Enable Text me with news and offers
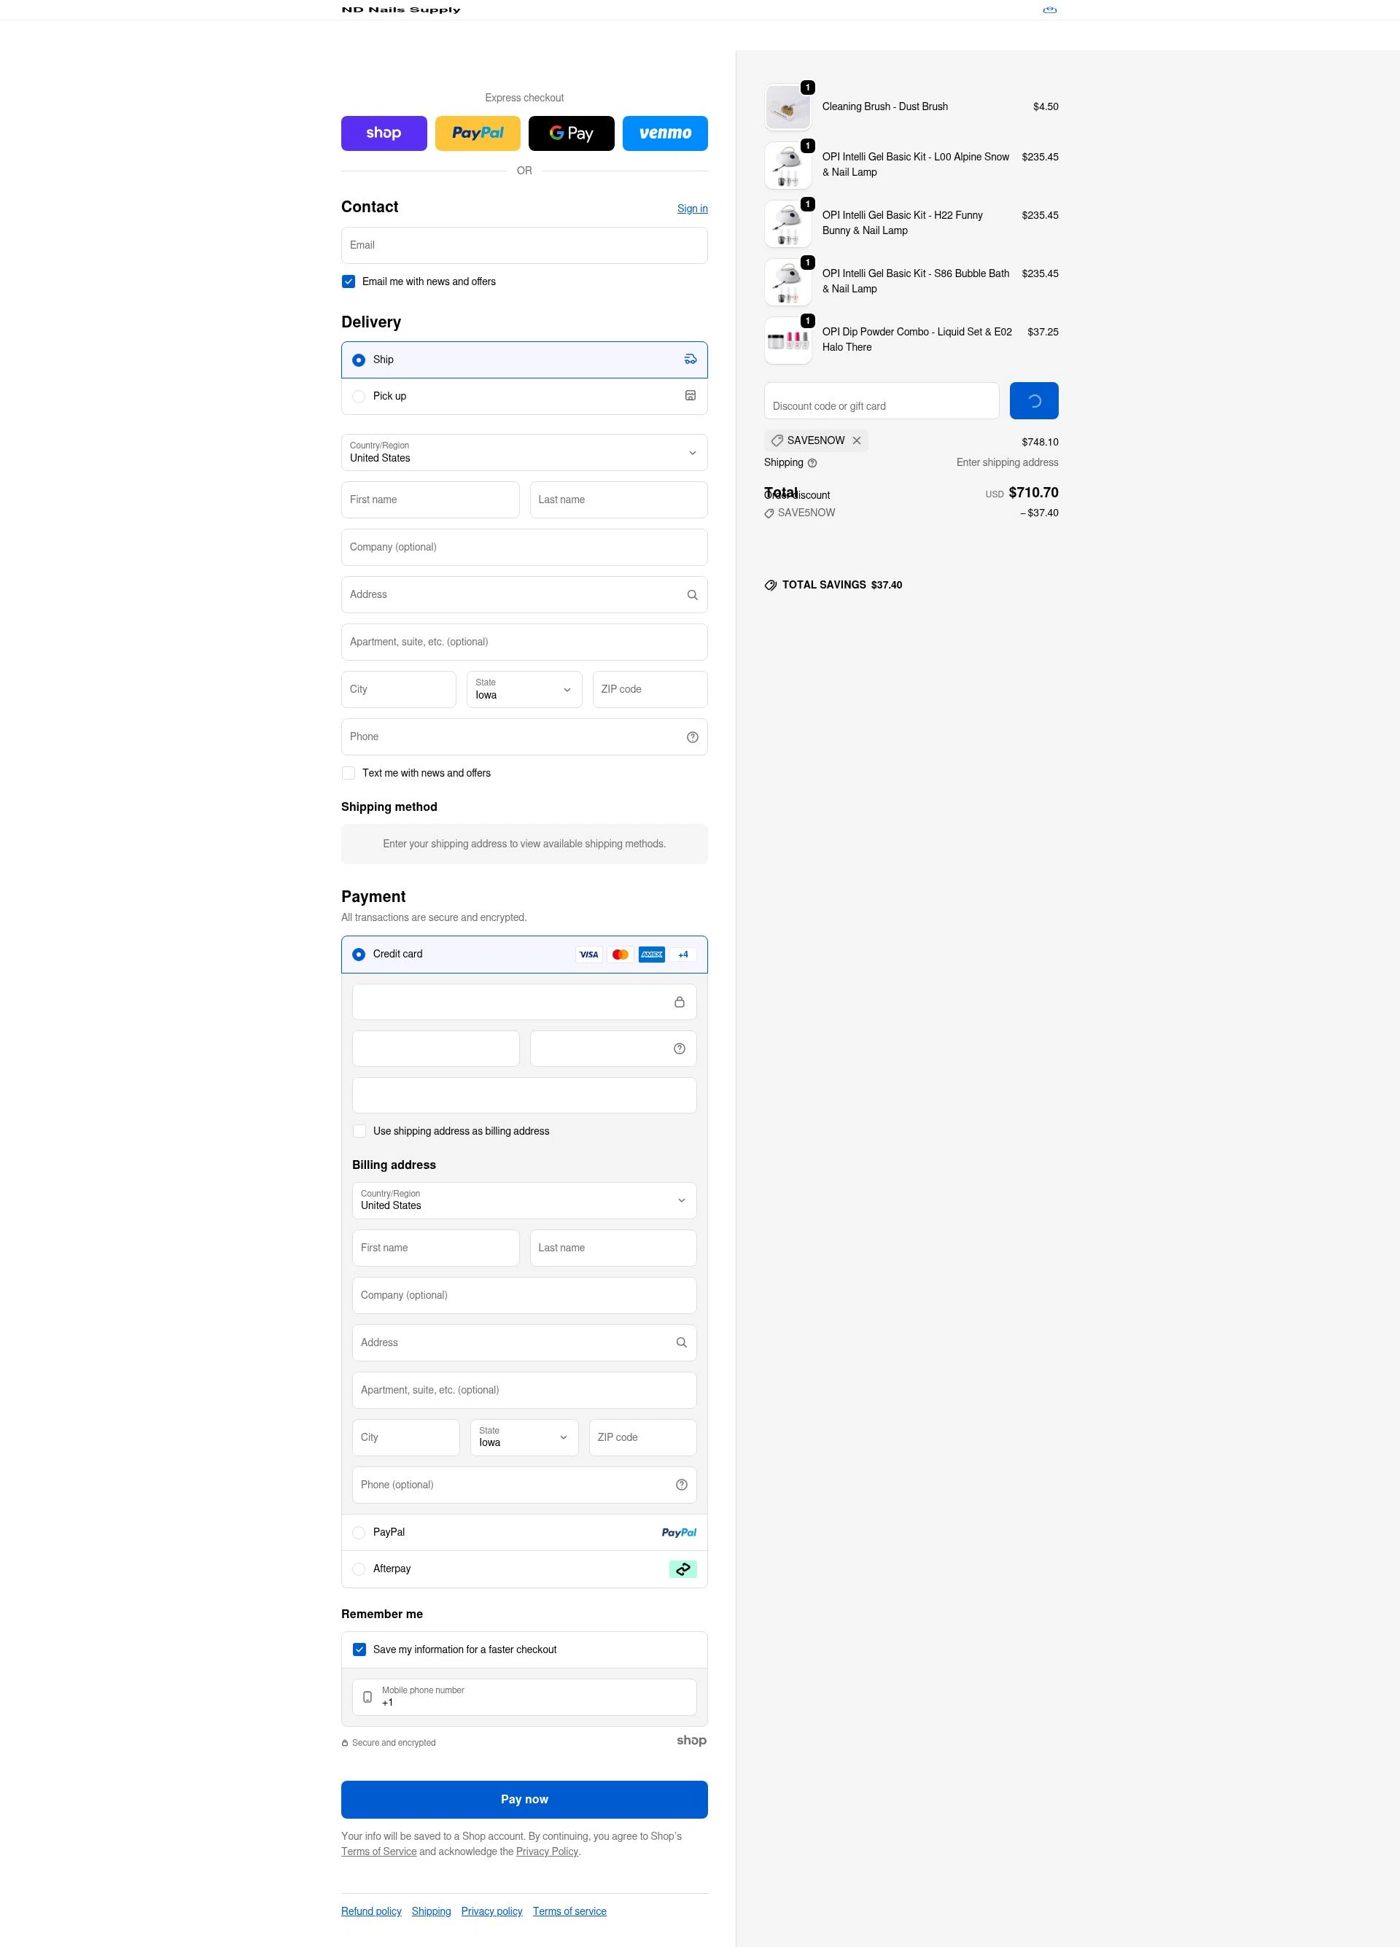 coord(349,773)
